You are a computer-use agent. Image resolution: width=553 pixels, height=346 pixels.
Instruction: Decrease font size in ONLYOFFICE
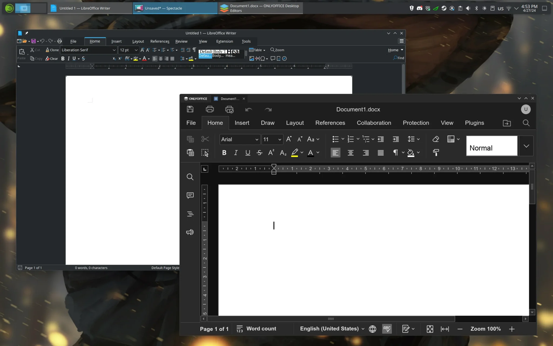[x=300, y=139]
